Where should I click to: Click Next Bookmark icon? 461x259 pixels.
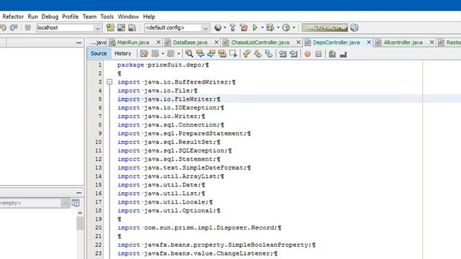tap(258, 53)
